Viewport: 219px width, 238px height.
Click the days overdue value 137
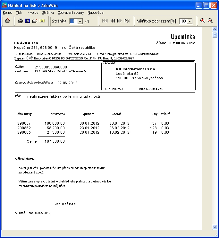point(153,123)
